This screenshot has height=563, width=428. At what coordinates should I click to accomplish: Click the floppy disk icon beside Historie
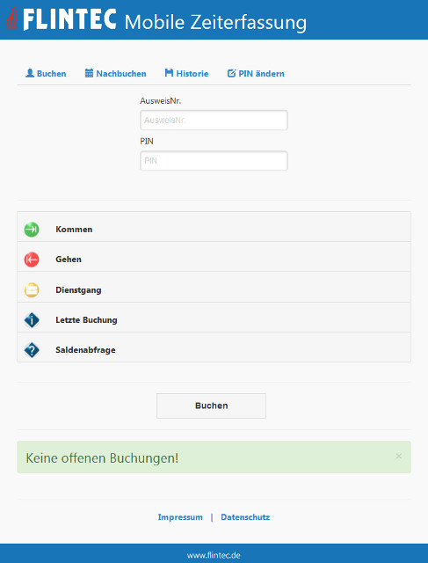click(x=169, y=73)
